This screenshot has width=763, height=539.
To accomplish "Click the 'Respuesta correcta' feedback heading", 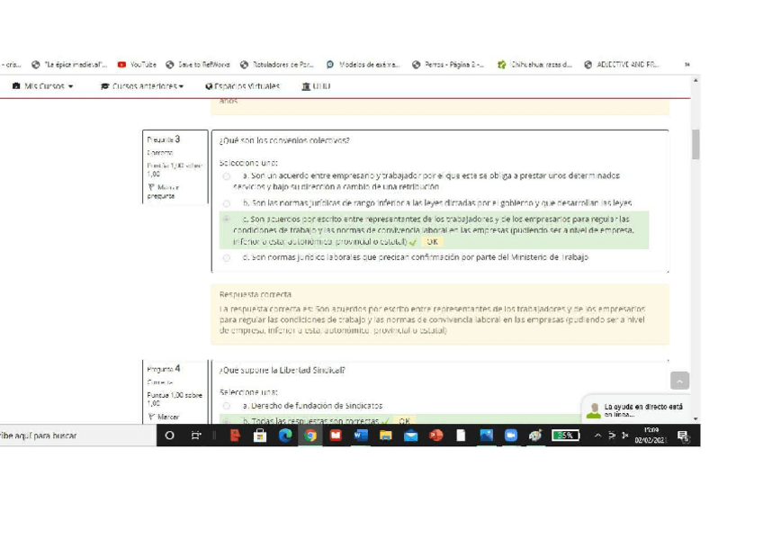I will coord(256,294).
